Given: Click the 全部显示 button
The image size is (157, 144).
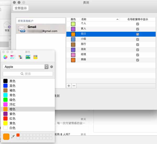Looking at the screenshot, I should 21,8.
